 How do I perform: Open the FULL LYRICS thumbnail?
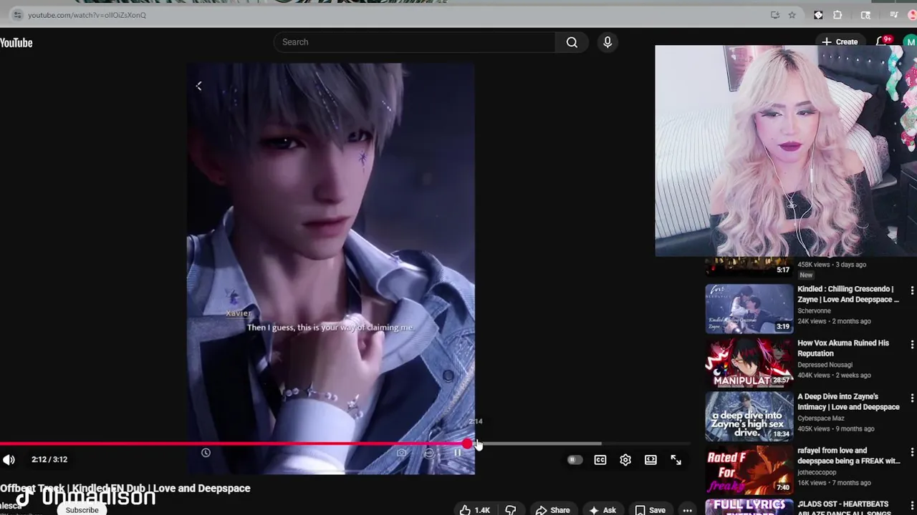click(x=749, y=507)
